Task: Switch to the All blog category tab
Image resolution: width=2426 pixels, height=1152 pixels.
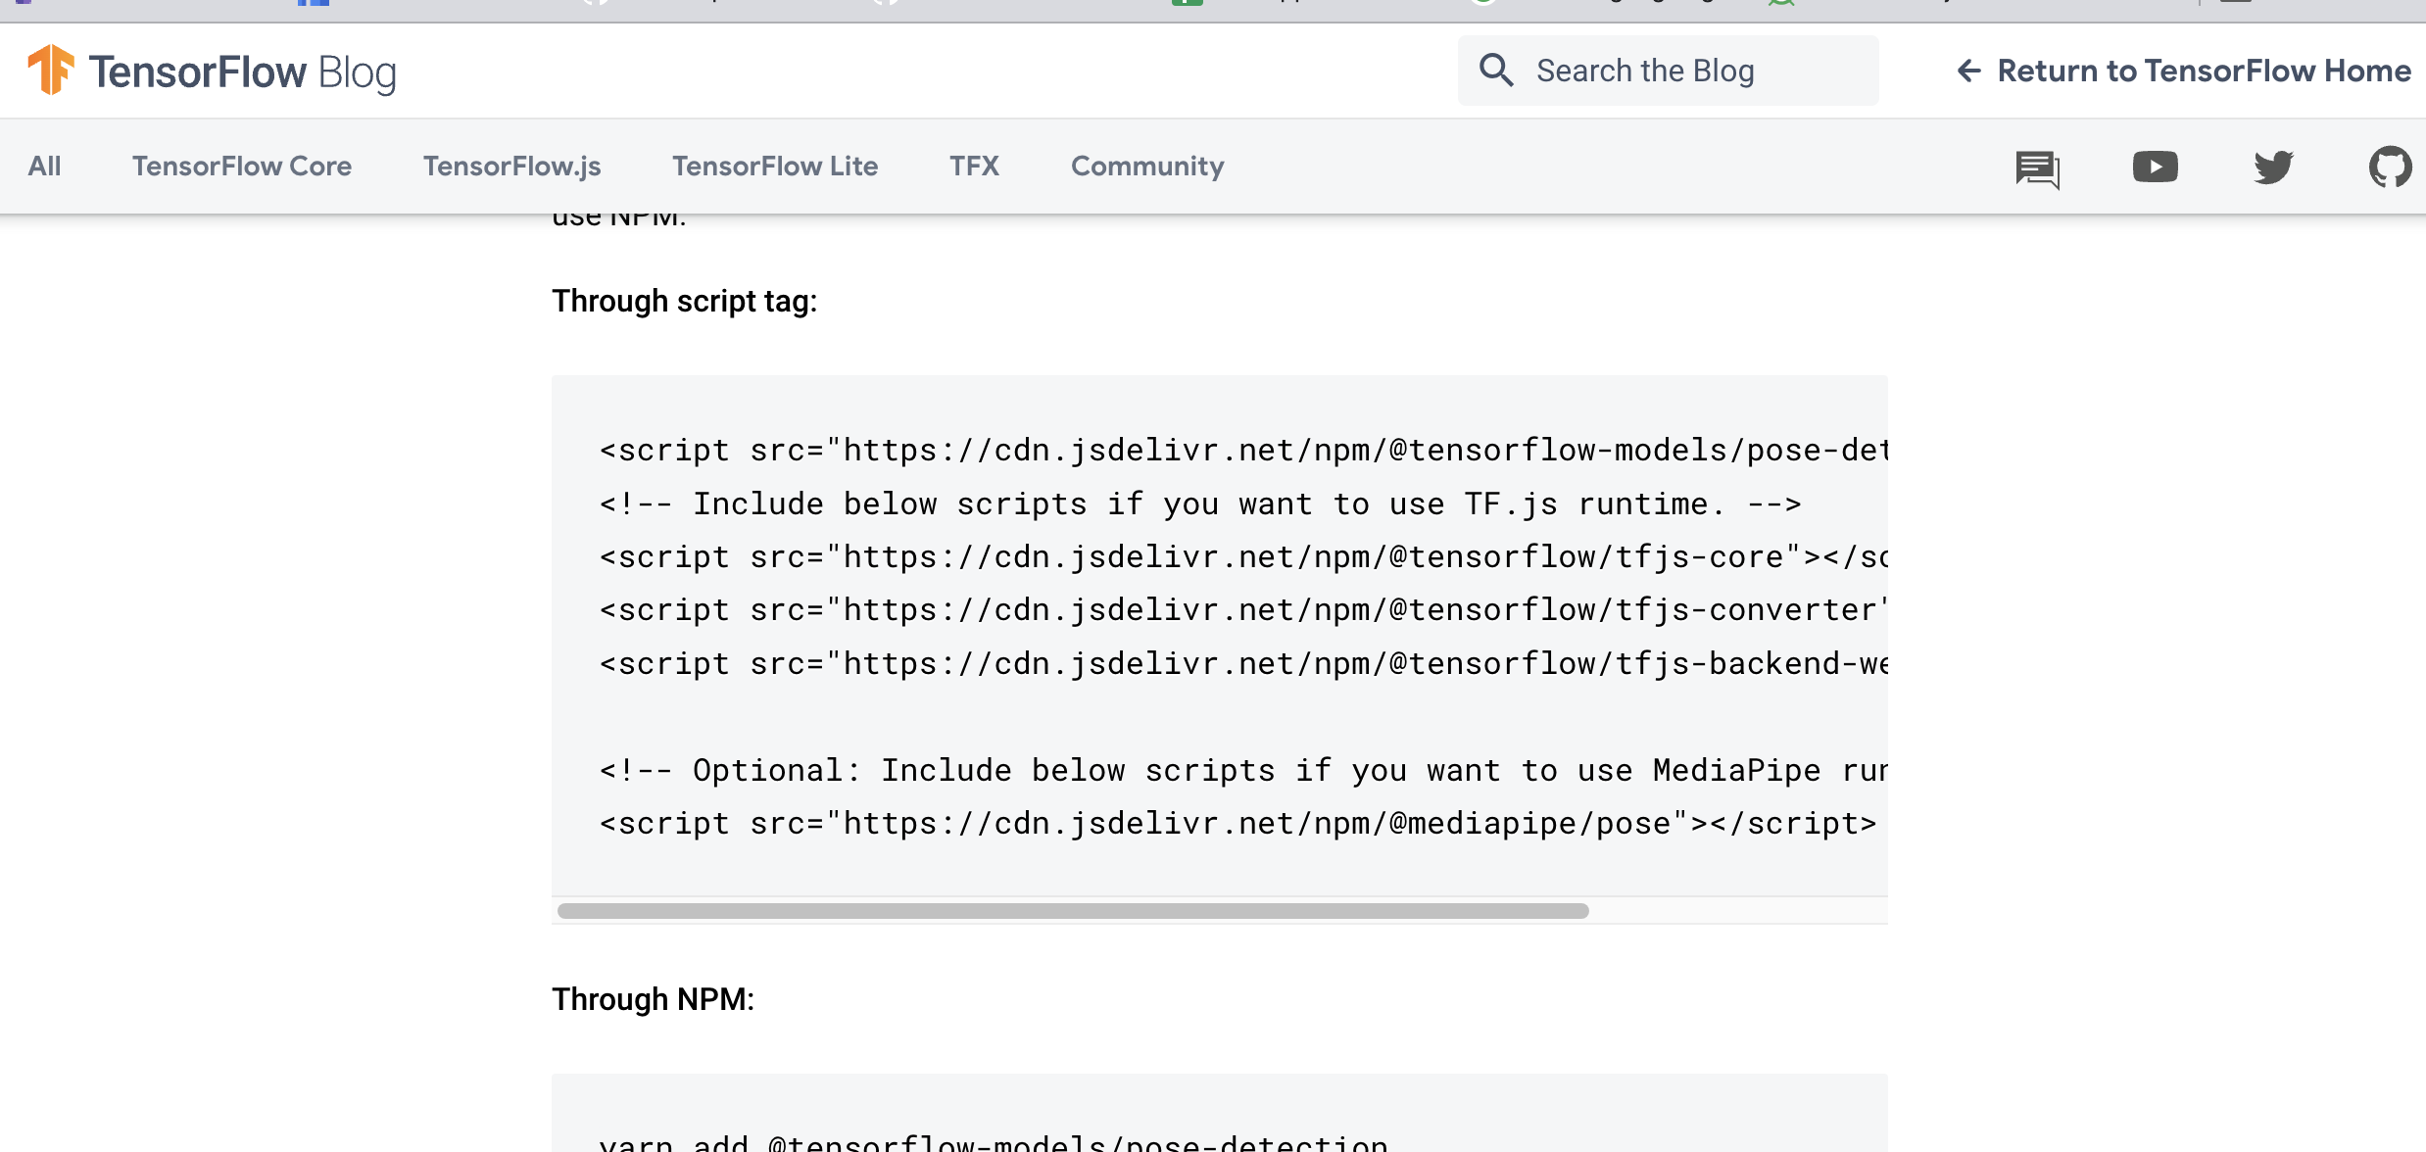Action: point(44,167)
